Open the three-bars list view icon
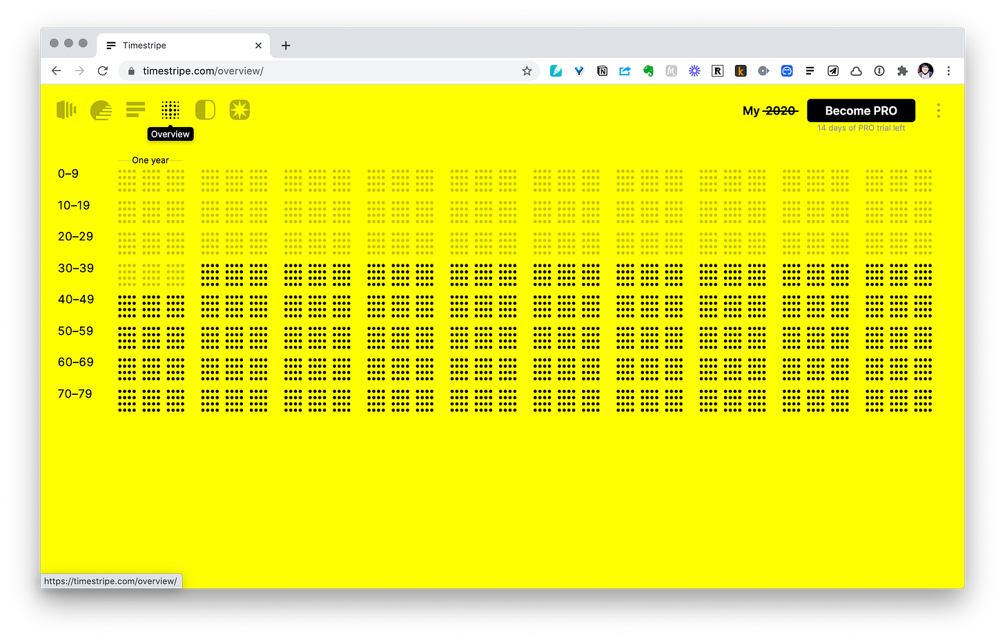 pos(136,110)
